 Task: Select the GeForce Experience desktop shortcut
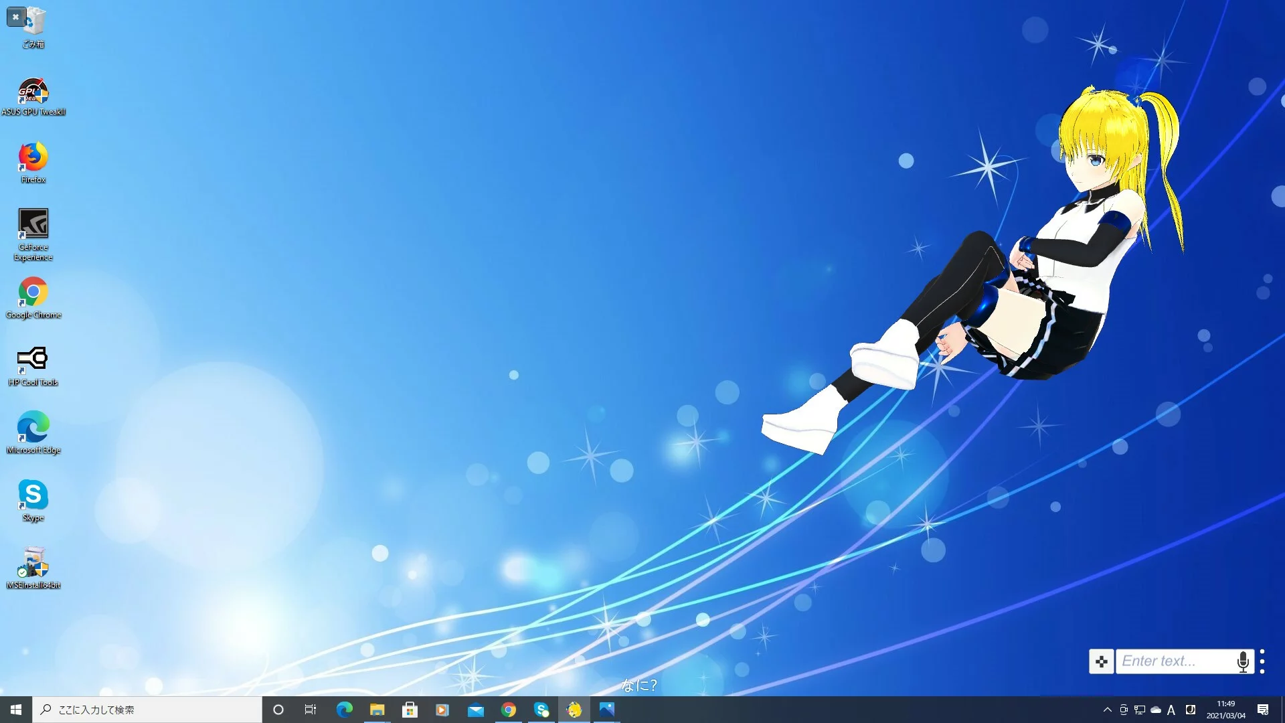coord(33,234)
